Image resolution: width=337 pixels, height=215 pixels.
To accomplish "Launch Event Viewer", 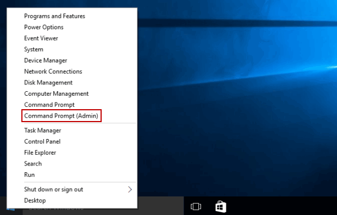I will [x=41, y=38].
